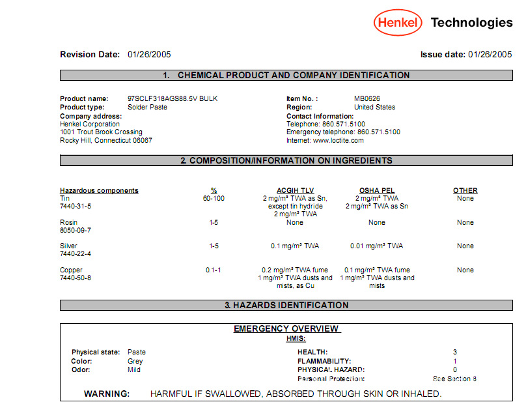Click the 'OTHER' column header
The width and height of the screenshot is (526, 402).
[465, 190]
